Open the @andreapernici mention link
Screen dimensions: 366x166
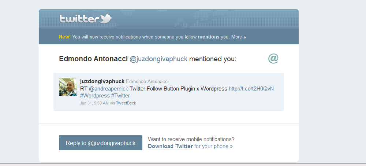point(108,89)
